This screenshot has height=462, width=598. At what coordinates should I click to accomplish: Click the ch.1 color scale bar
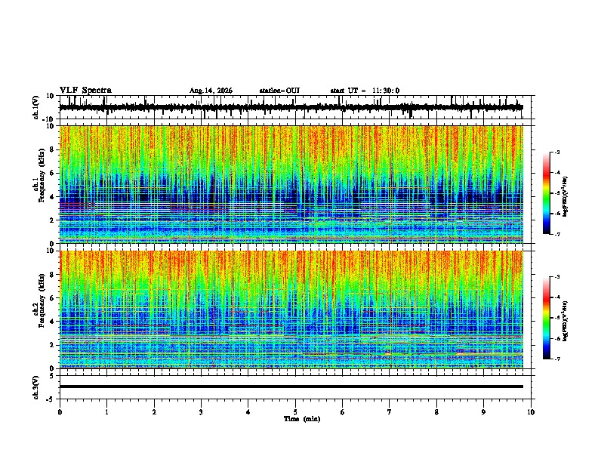coord(547,193)
